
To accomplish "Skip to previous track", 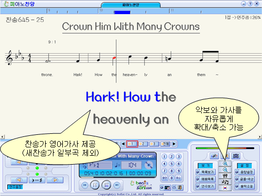I will (x=85, y=185).
